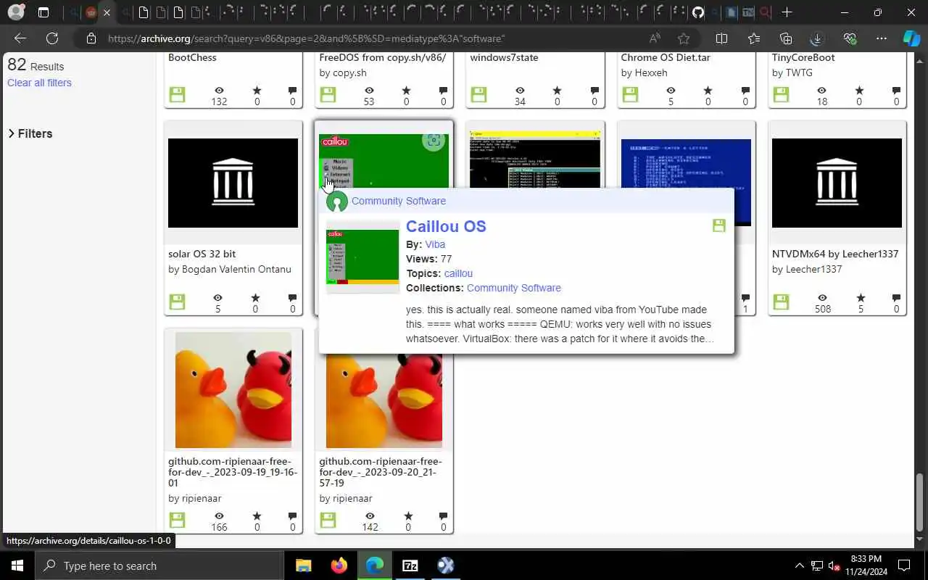Reload the page with the refresh icon
This screenshot has height=580, width=928.
pos(52,38)
